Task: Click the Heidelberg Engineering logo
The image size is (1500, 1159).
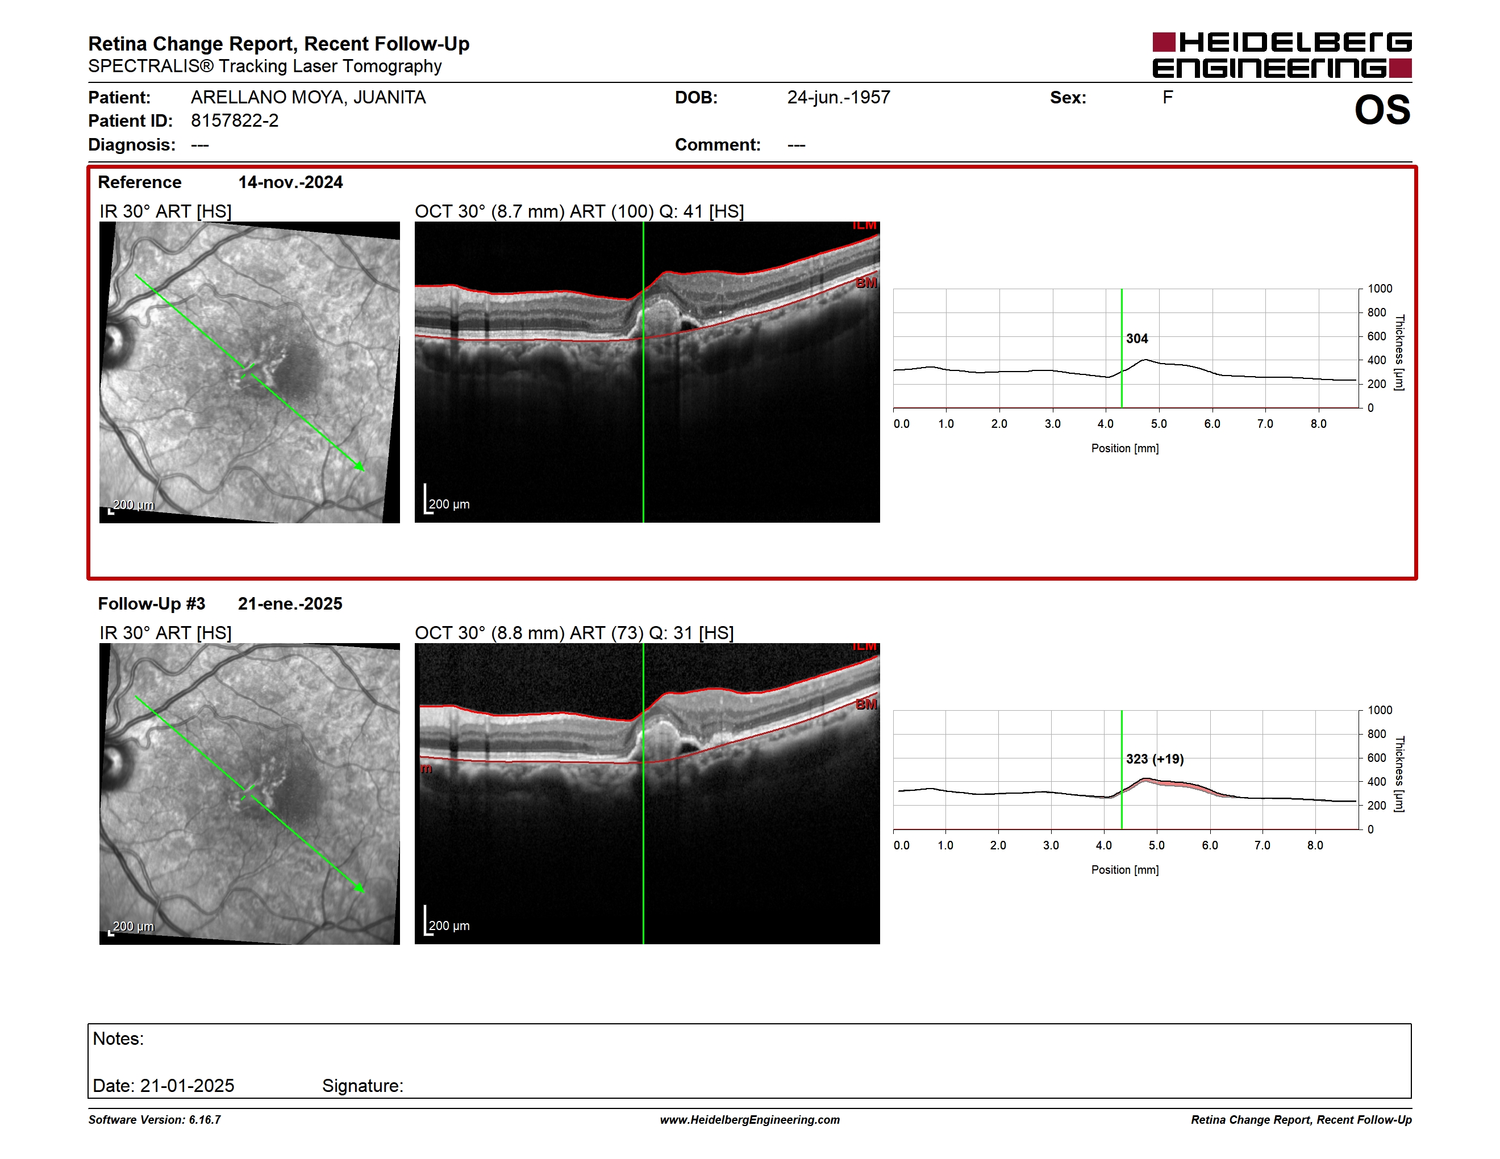Action: point(1282,55)
